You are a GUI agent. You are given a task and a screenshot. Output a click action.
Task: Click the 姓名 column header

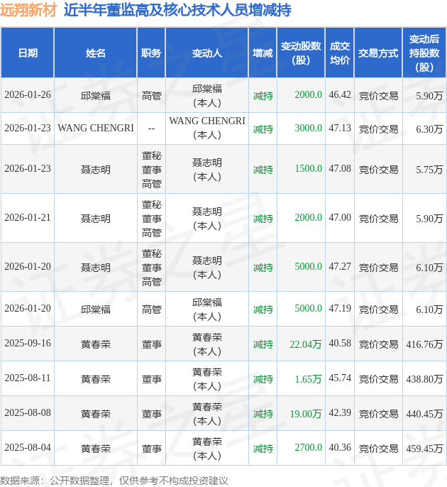pos(96,53)
